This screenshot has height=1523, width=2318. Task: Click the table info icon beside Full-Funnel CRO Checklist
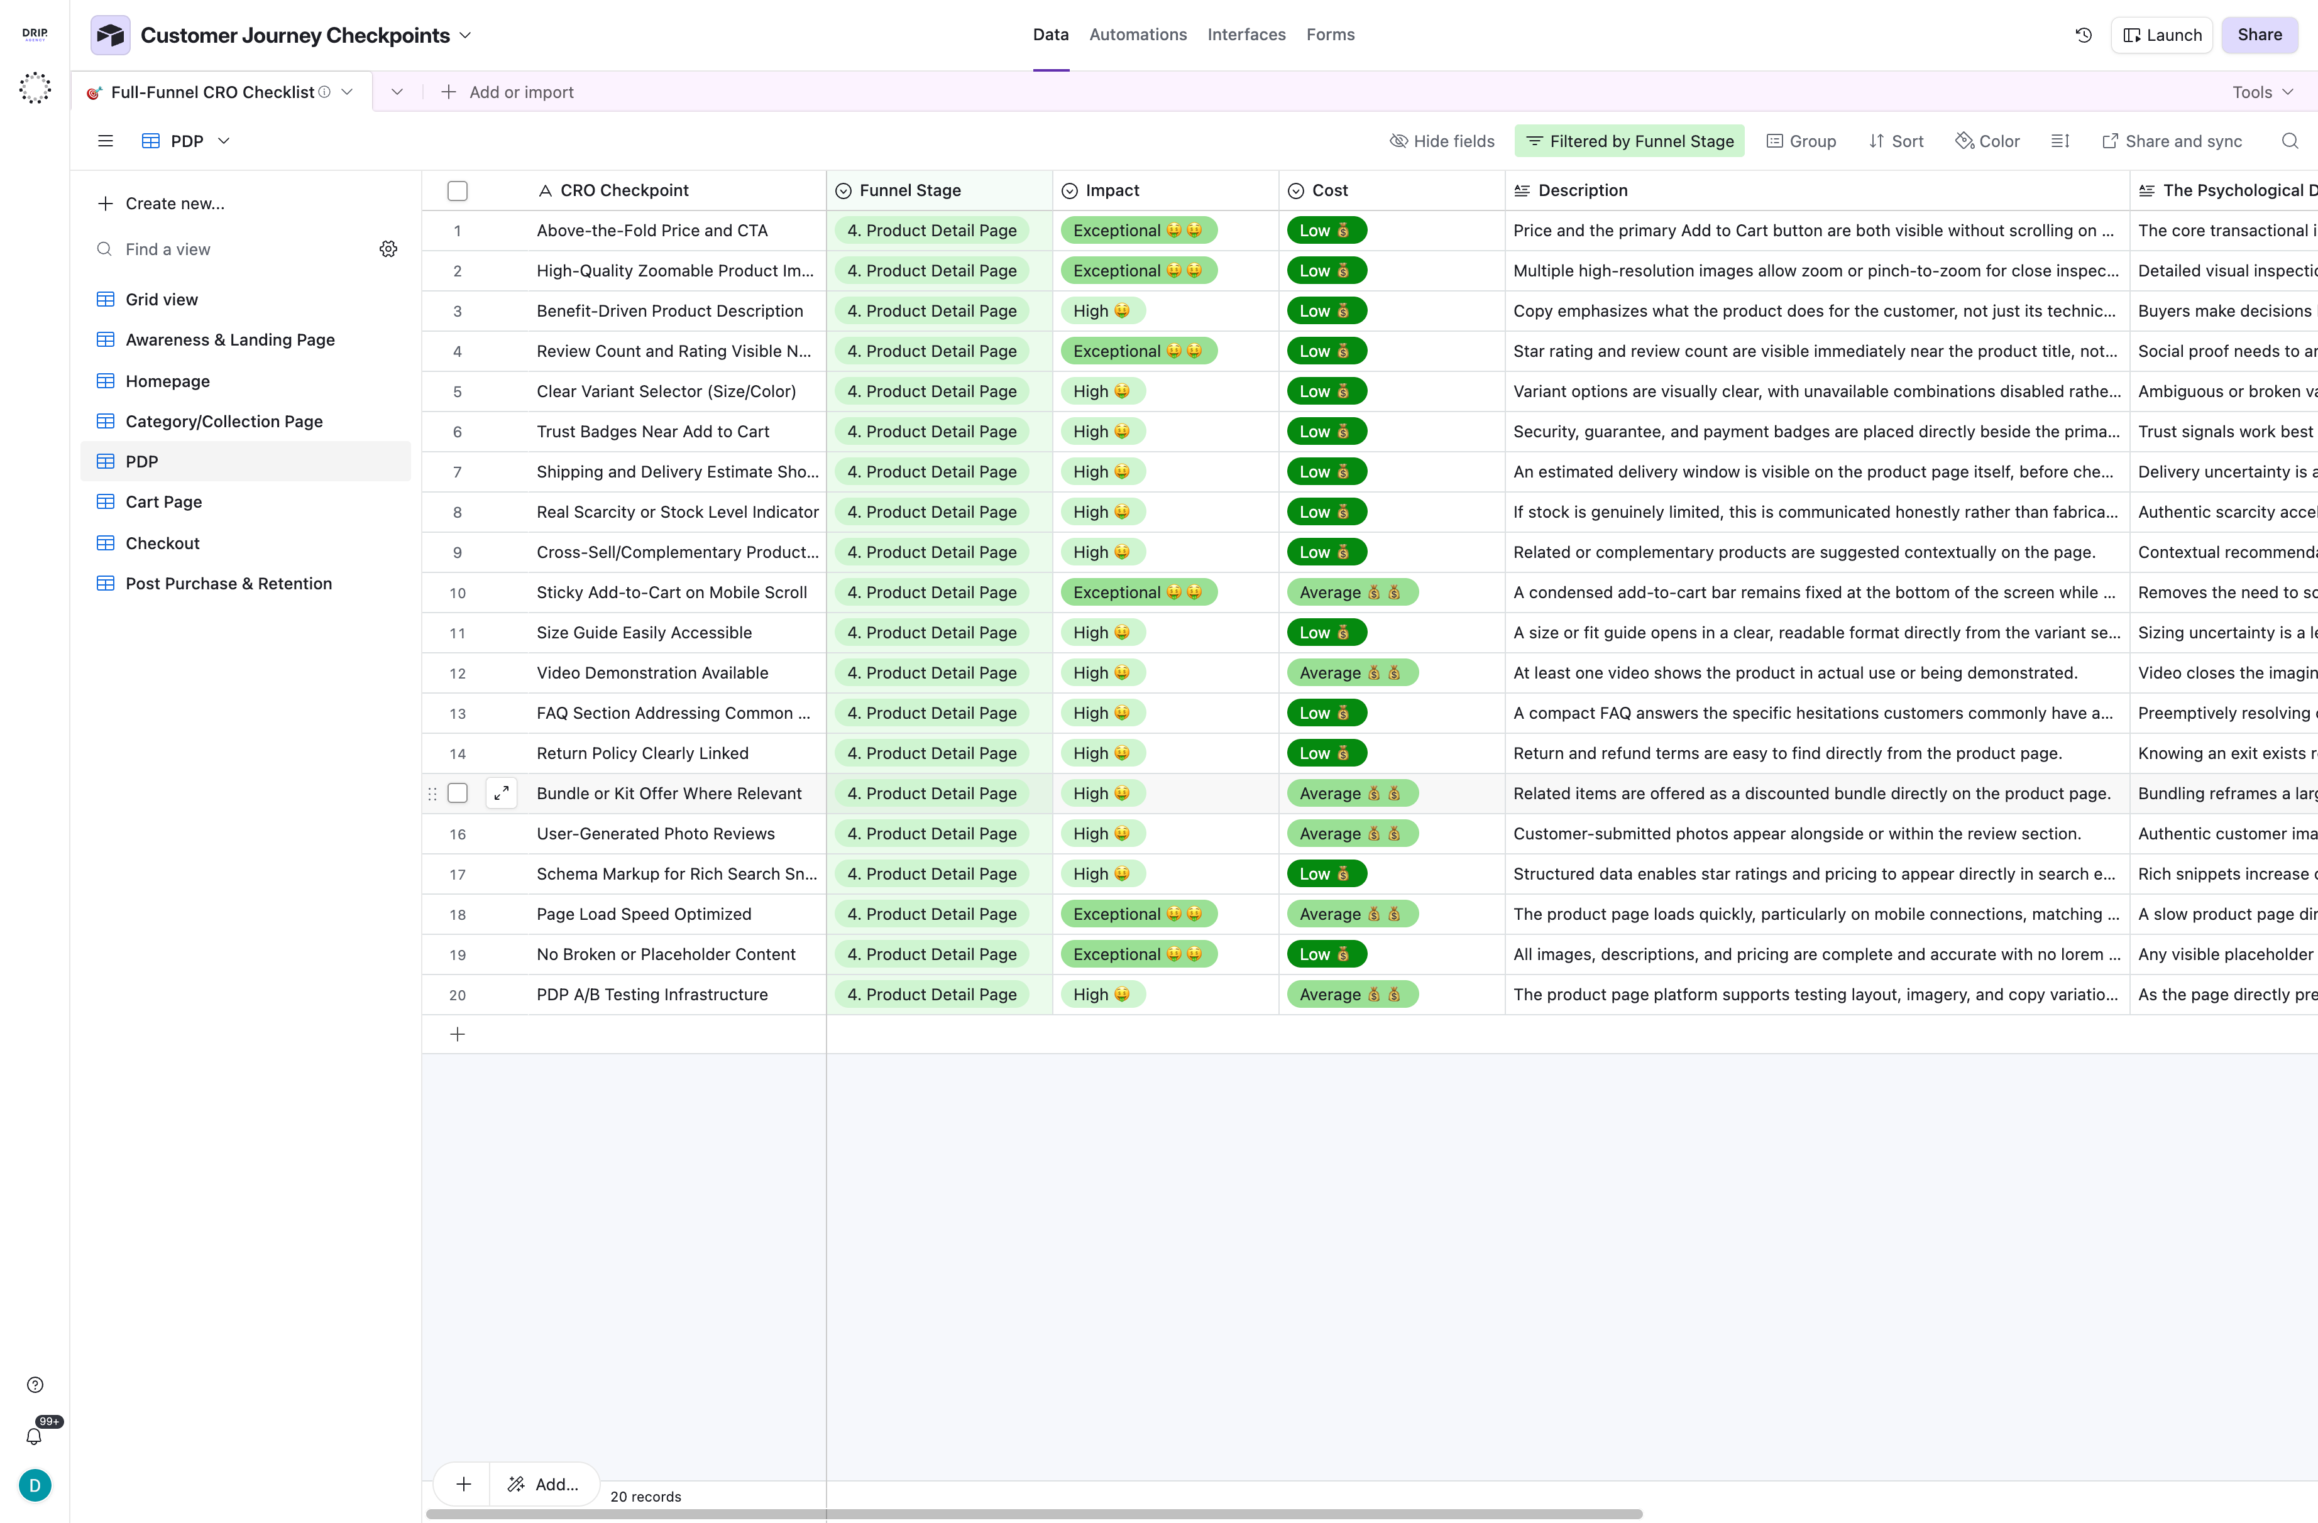tap(324, 92)
